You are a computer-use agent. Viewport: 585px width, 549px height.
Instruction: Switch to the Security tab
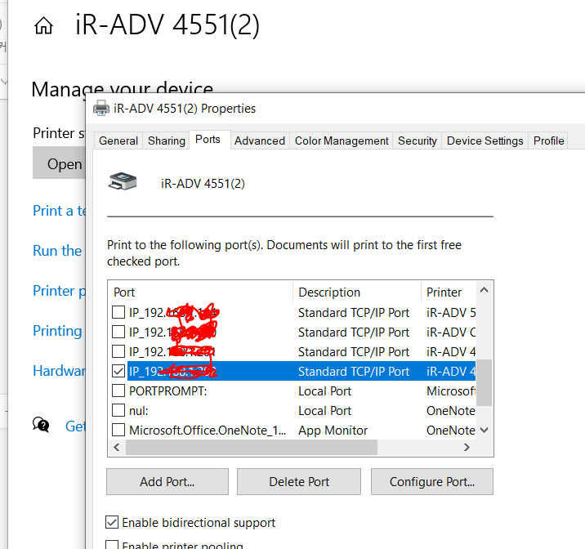coord(418,141)
